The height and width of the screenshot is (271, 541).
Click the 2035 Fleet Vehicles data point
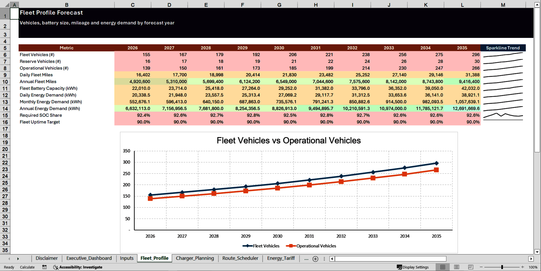436,163
